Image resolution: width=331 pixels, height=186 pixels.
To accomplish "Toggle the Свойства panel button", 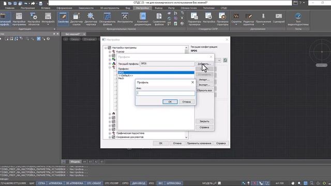I will pos(63,19).
